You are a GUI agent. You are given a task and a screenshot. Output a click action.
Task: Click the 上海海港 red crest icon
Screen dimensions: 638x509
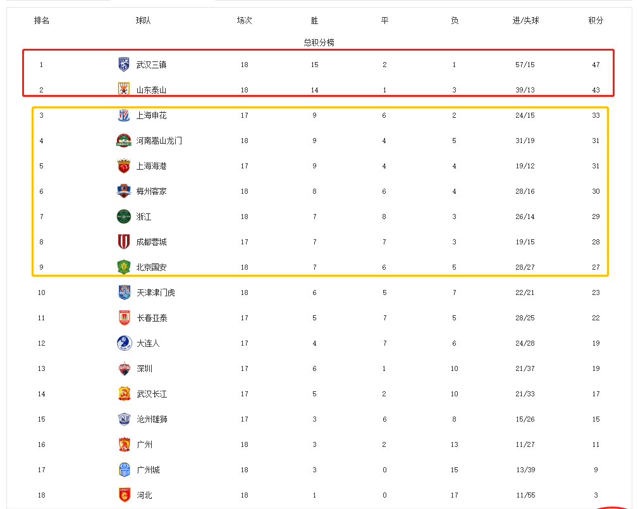click(124, 166)
